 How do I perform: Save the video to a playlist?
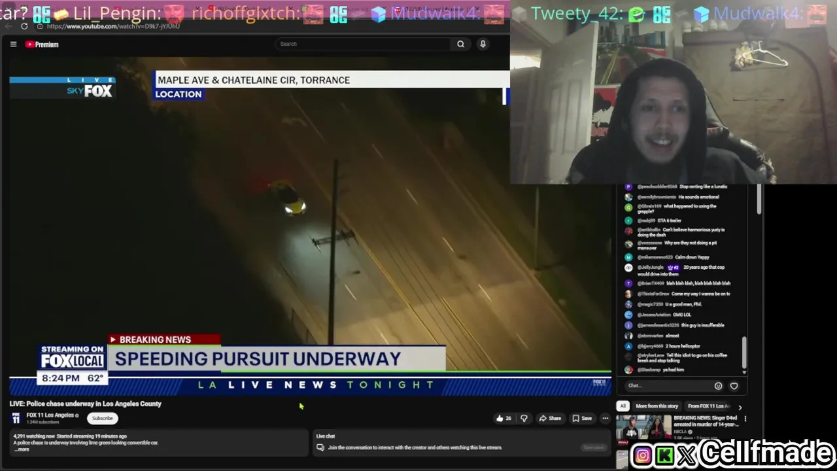(582, 419)
